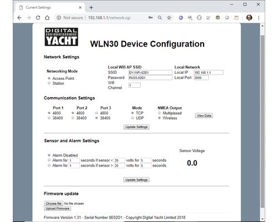Select alarm if sensor less than option
278x222 pixels.
pyautogui.click(x=49, y=160)
